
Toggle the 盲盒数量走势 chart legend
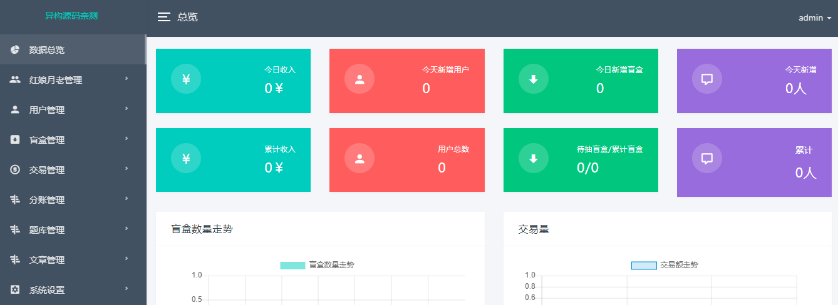(317, 265)
